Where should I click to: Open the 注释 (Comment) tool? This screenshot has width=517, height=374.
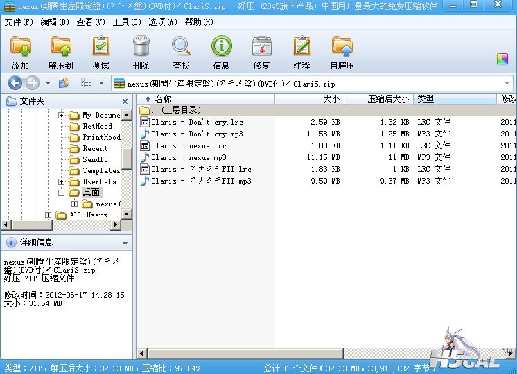[x=301, y=47]
